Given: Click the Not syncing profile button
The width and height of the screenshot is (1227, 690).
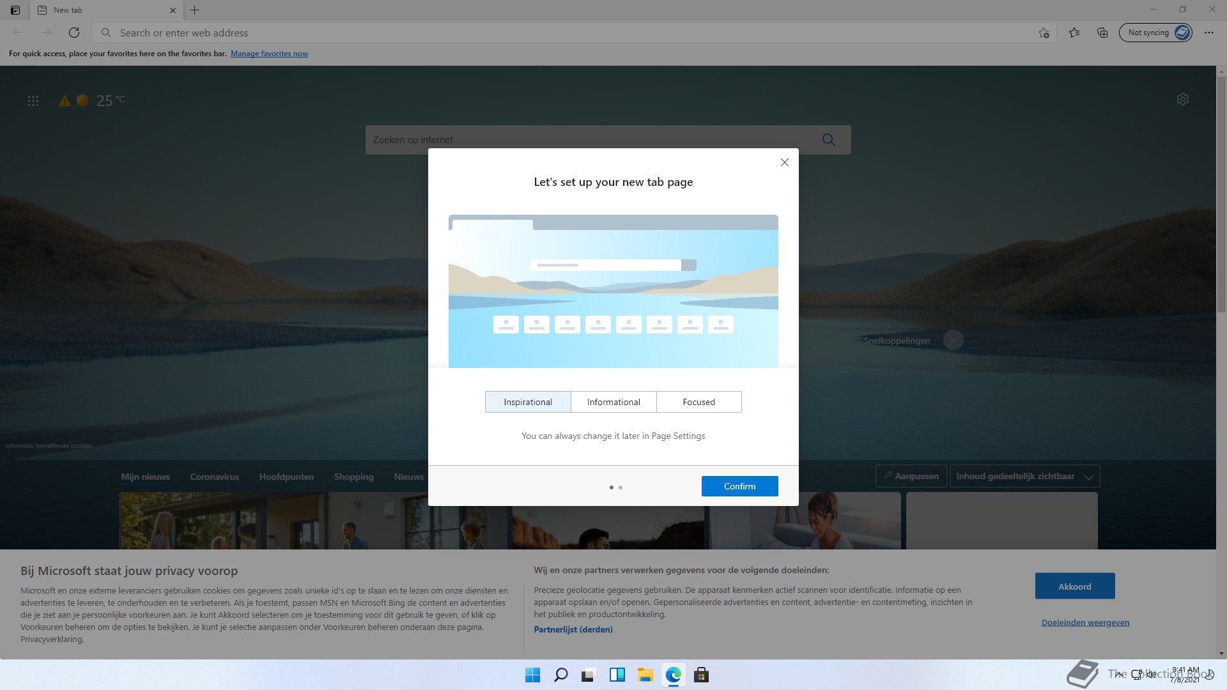Looking at the screenshot, I should click(x=1155, y=33).
